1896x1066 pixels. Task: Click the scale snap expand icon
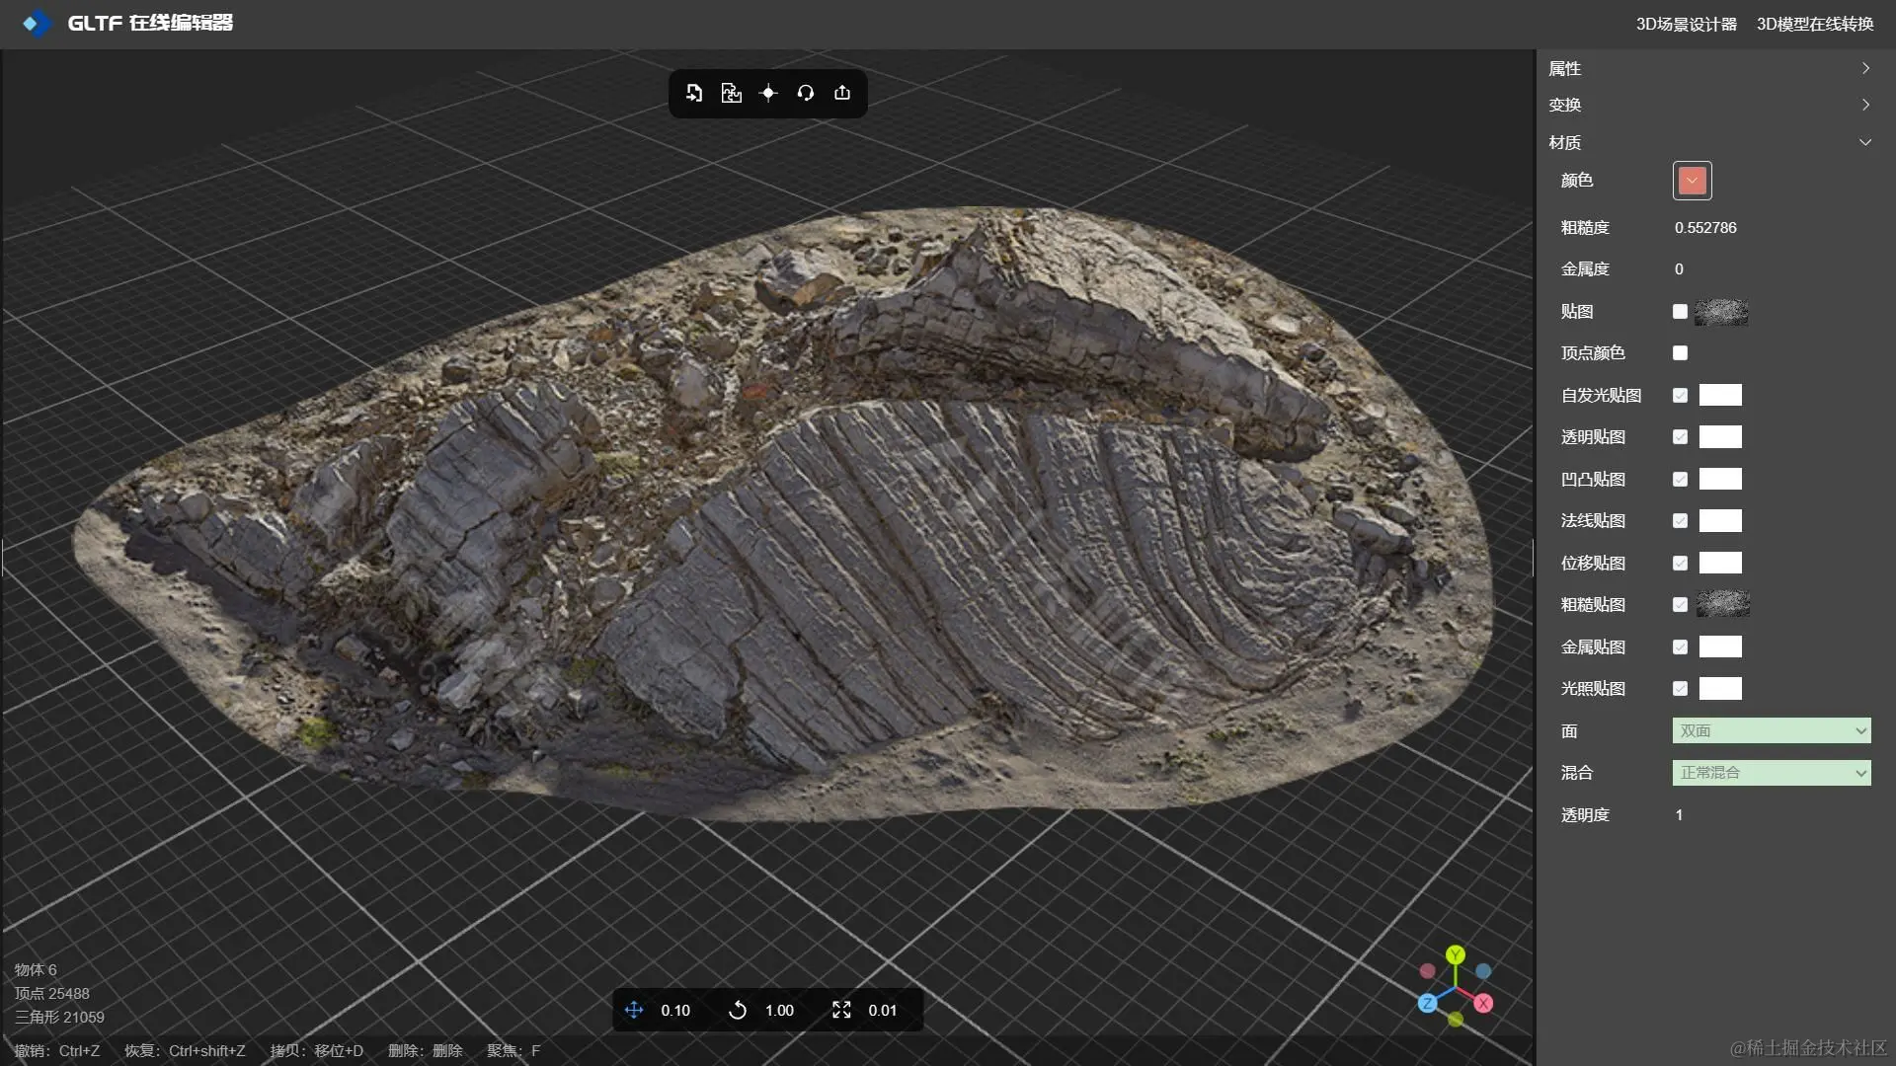tap(841, 1010)
